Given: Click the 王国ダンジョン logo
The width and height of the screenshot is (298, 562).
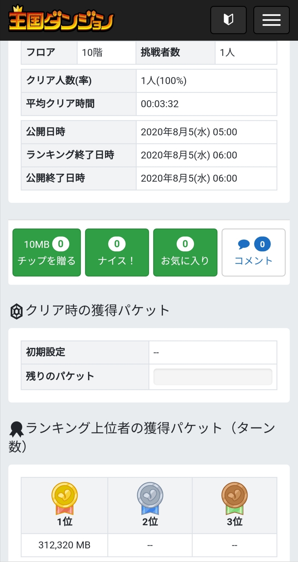Looking at the screenshot, I should 61,19.
